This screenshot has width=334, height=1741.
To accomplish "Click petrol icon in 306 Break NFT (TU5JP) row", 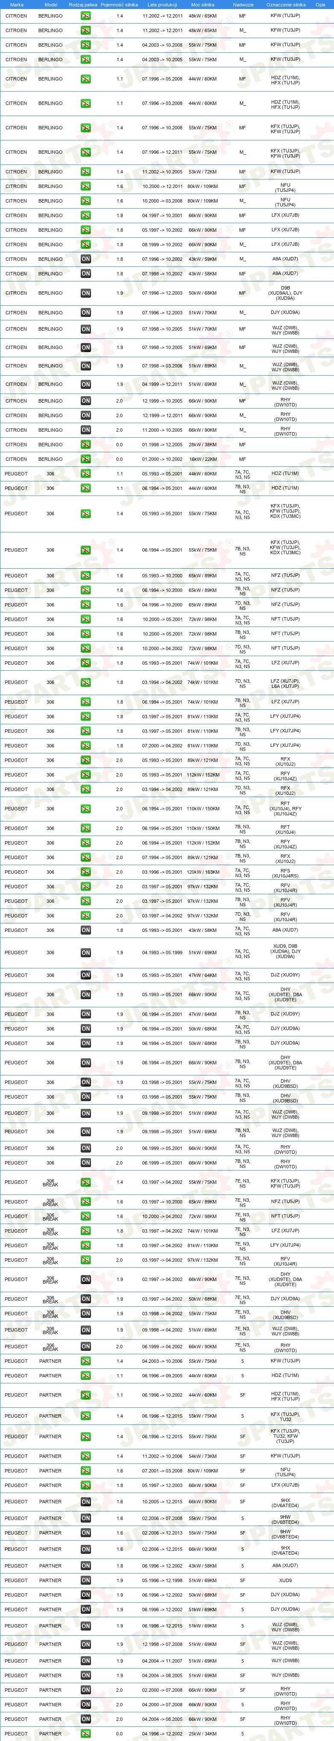I will pyautogui.click(x=85, y=1216).
